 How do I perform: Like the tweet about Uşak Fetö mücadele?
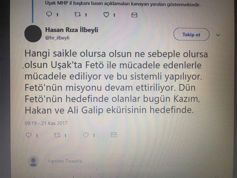coord(86,135)
